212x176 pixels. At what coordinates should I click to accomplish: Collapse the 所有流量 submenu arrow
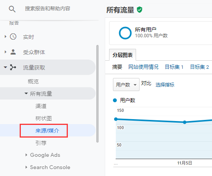tap(26, 93)
